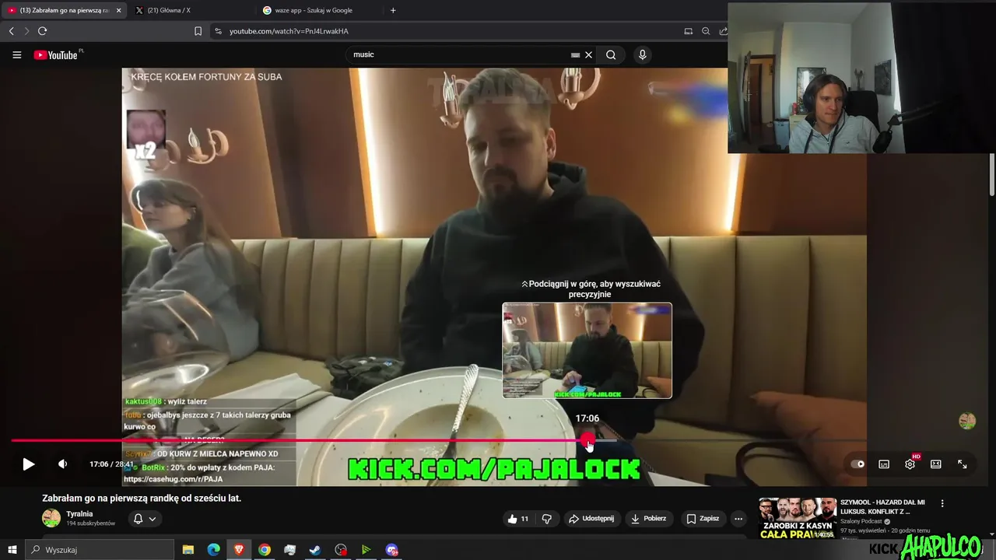Click in the YouTube search field with 'music'
The height and width of the screenshot is (560, 996).
coord(459,55)
